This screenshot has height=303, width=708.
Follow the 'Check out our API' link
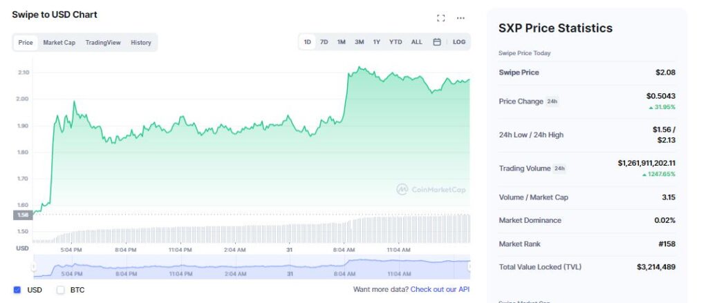pos(440,289)
